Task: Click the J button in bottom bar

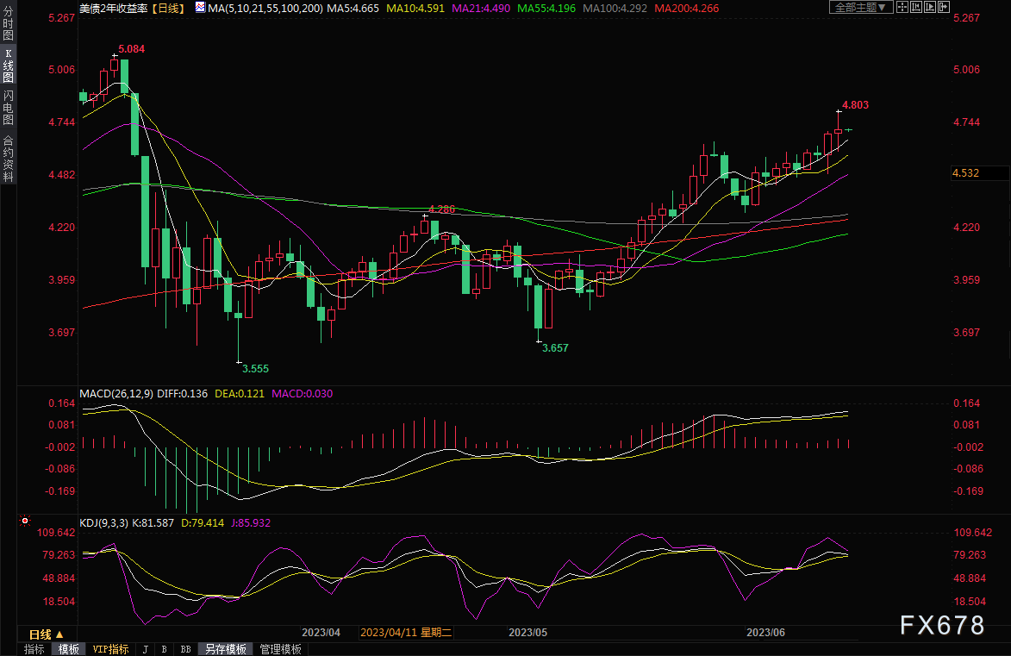Action: pyautogui.click(x=145, y=649)
